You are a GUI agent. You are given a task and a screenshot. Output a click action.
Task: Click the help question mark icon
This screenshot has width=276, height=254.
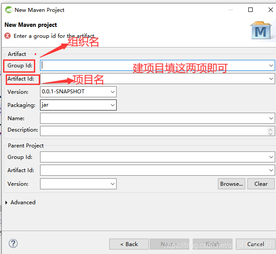[x=13, y=244]
